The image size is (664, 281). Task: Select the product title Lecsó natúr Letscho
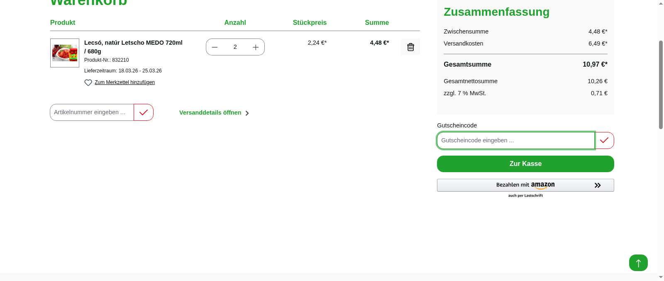pos(133,47)
